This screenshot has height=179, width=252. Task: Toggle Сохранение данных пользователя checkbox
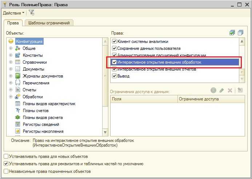click(x=114, y=48)
